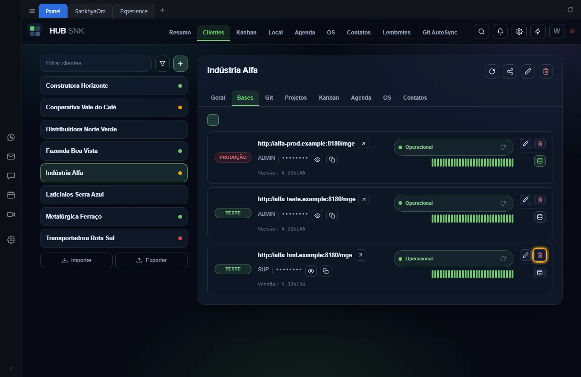This screenshot has height=377, width=581.
Task: Click the alfa-prod uptime status bar
Action: pyautogui.click(x=473, y=163)
